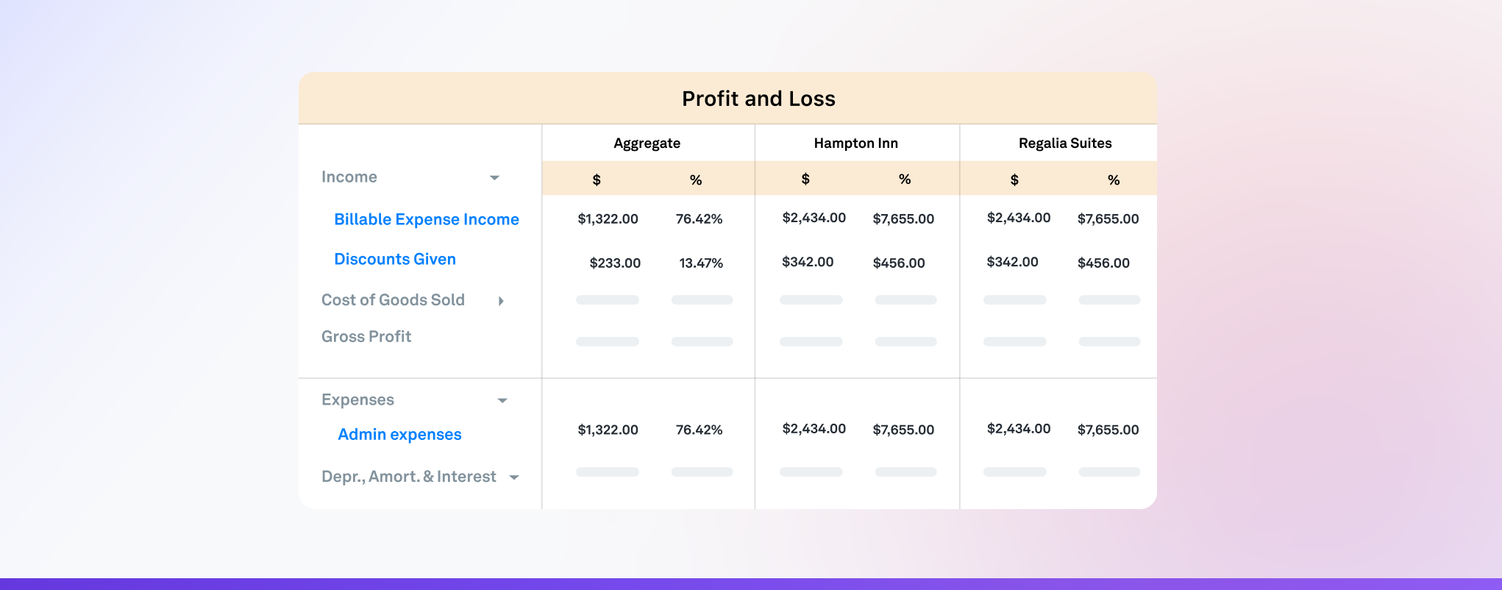The image size is (1502, 590).
Task: Select the Aggregate column header
Action: click(647, 143)
